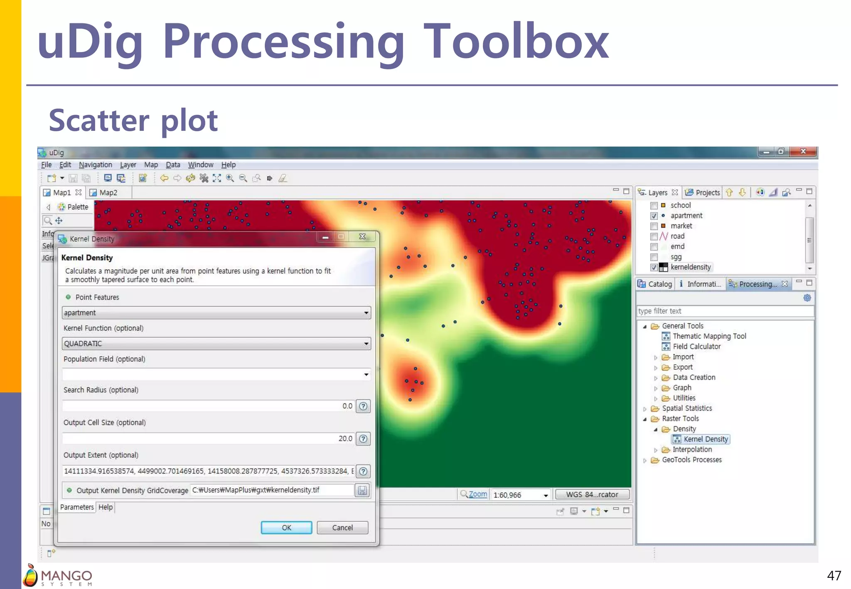851x589 pixels.
Task: Click the Save toolbar icon
Action: click(73, 179)
